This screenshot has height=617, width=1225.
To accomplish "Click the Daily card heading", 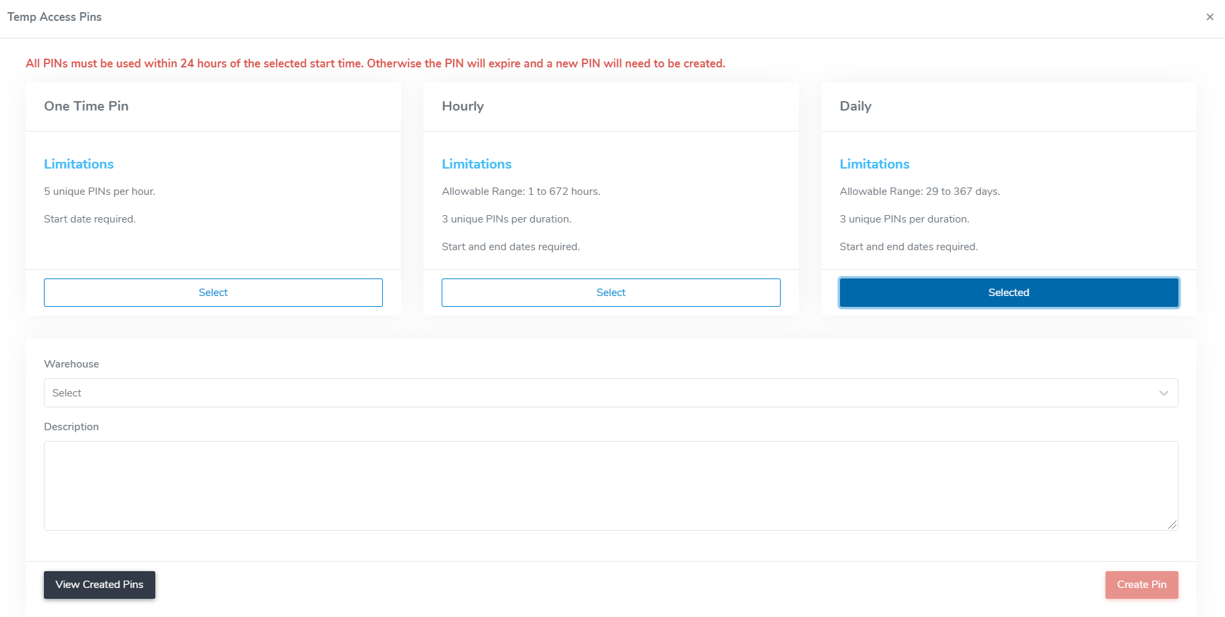I will pos(855,106).
